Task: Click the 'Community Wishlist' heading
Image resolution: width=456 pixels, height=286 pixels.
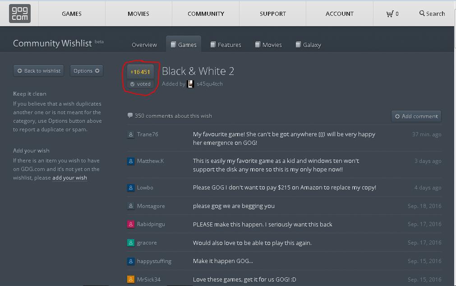Action: point(52,43)
